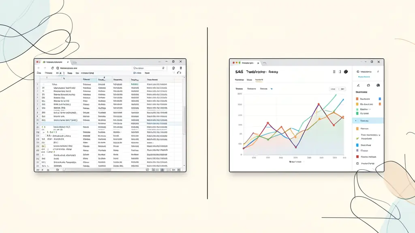Open first tab under the SAS title
Image resolution: width=415 pixels, height=233 pixels.
coord(239,80)
